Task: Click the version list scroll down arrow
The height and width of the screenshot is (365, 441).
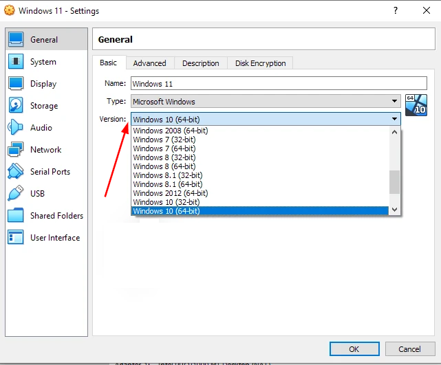Action: pyautogui.click(x=394, y=210)
